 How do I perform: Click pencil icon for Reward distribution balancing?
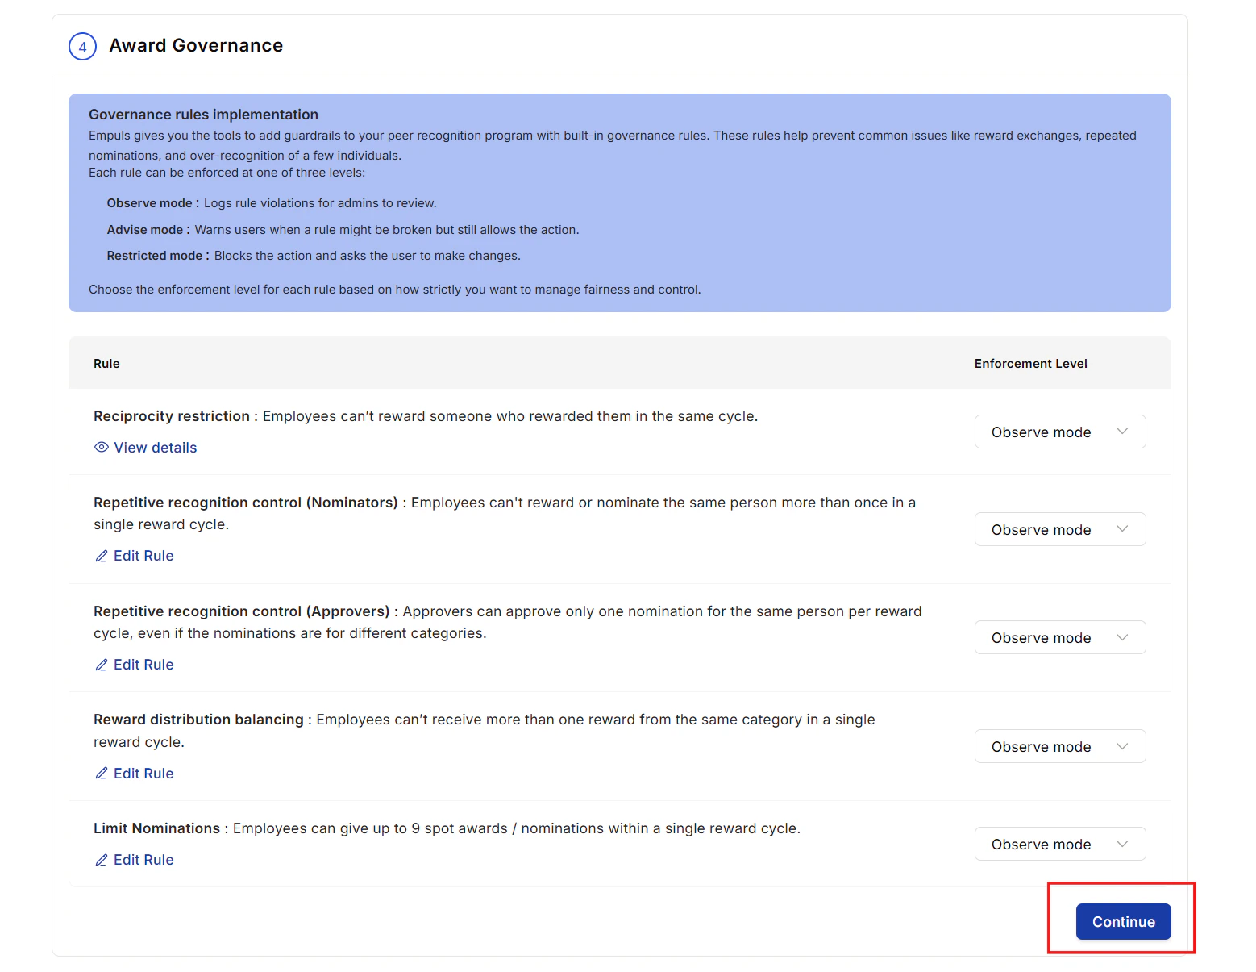pos(102,774)
